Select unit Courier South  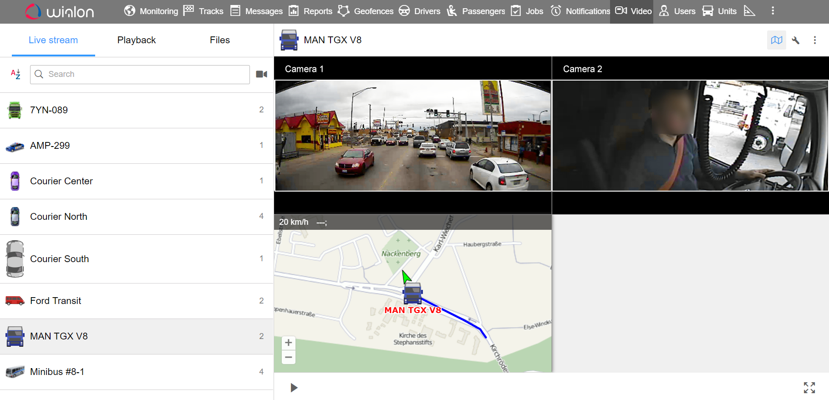pos(137,259)
